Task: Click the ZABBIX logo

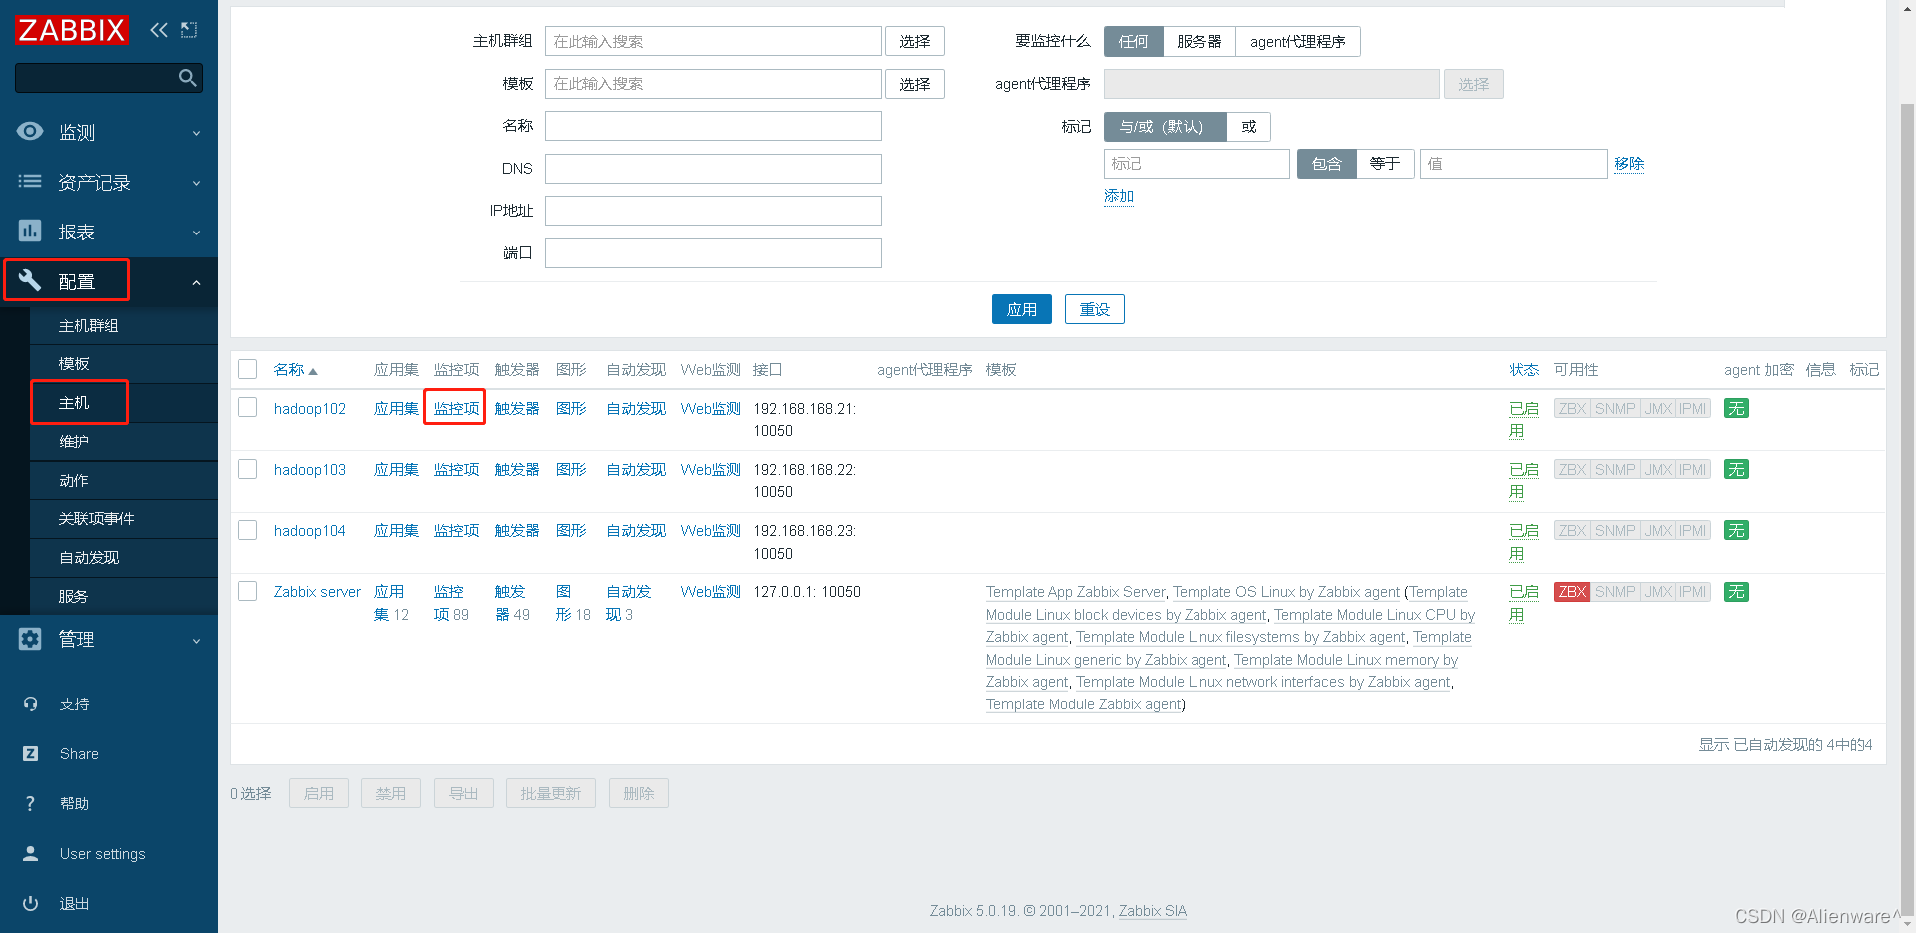Action: pyautogui.click(x=71, y=30)
